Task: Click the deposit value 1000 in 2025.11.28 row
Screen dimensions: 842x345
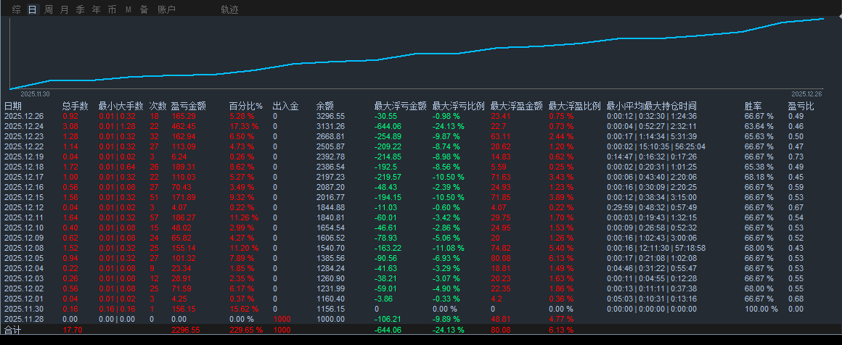Action: click(282, 319)
